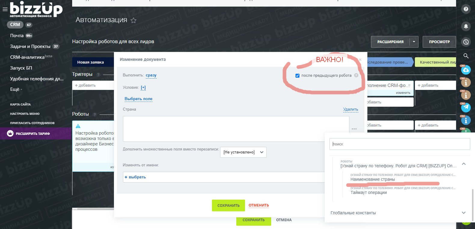Screen dimensions: 475x229
Task: Click 'изменить' on the CRM-form robot
Action: [403, 93]
